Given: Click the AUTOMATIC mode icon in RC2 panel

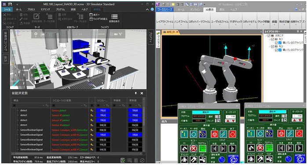Looking at the screenshot, I should tap(300, 159).
